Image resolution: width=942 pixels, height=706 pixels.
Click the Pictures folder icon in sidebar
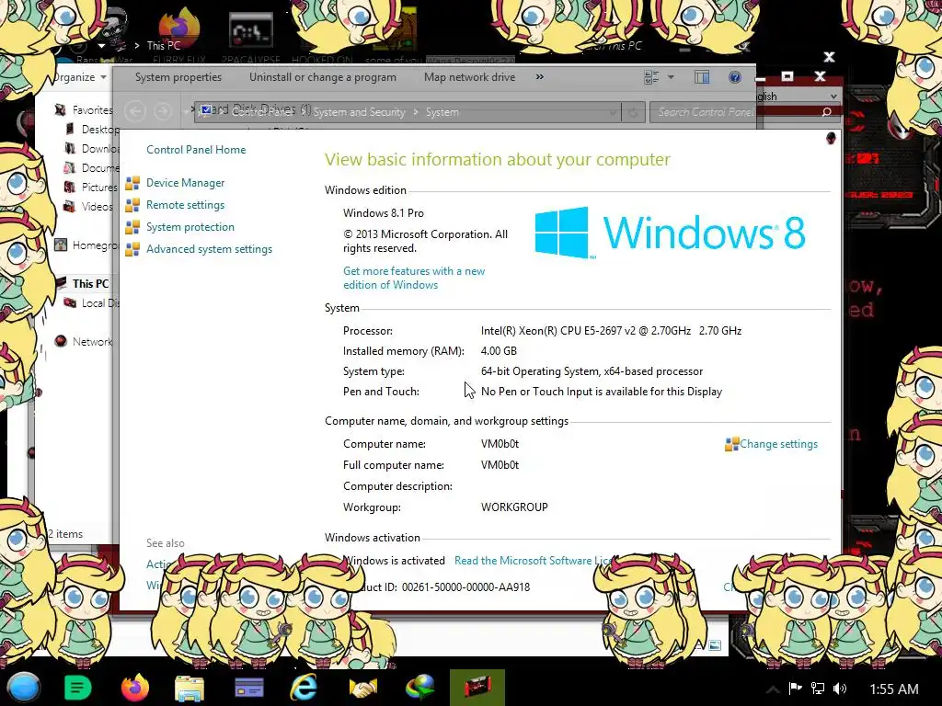point(70,188)
